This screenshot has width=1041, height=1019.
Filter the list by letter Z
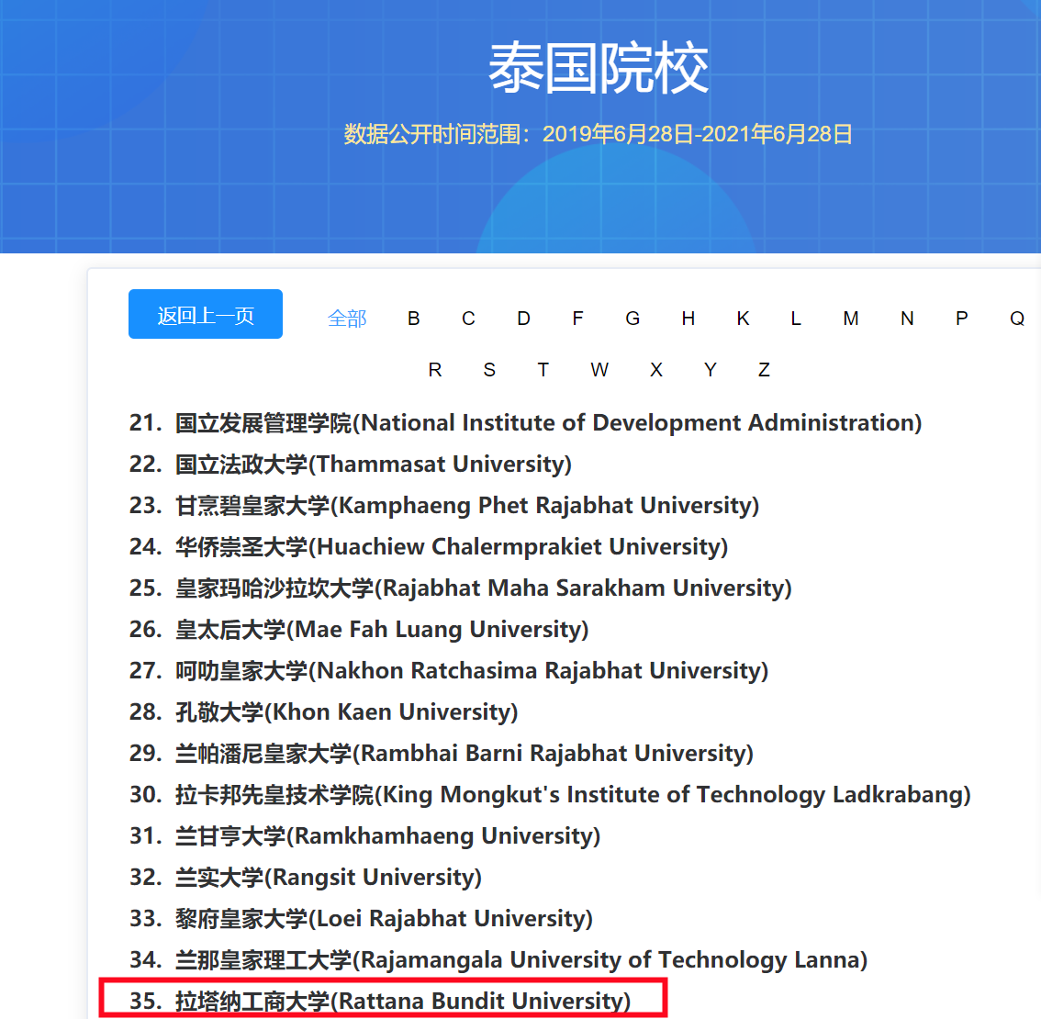click(x=764, y=370)
